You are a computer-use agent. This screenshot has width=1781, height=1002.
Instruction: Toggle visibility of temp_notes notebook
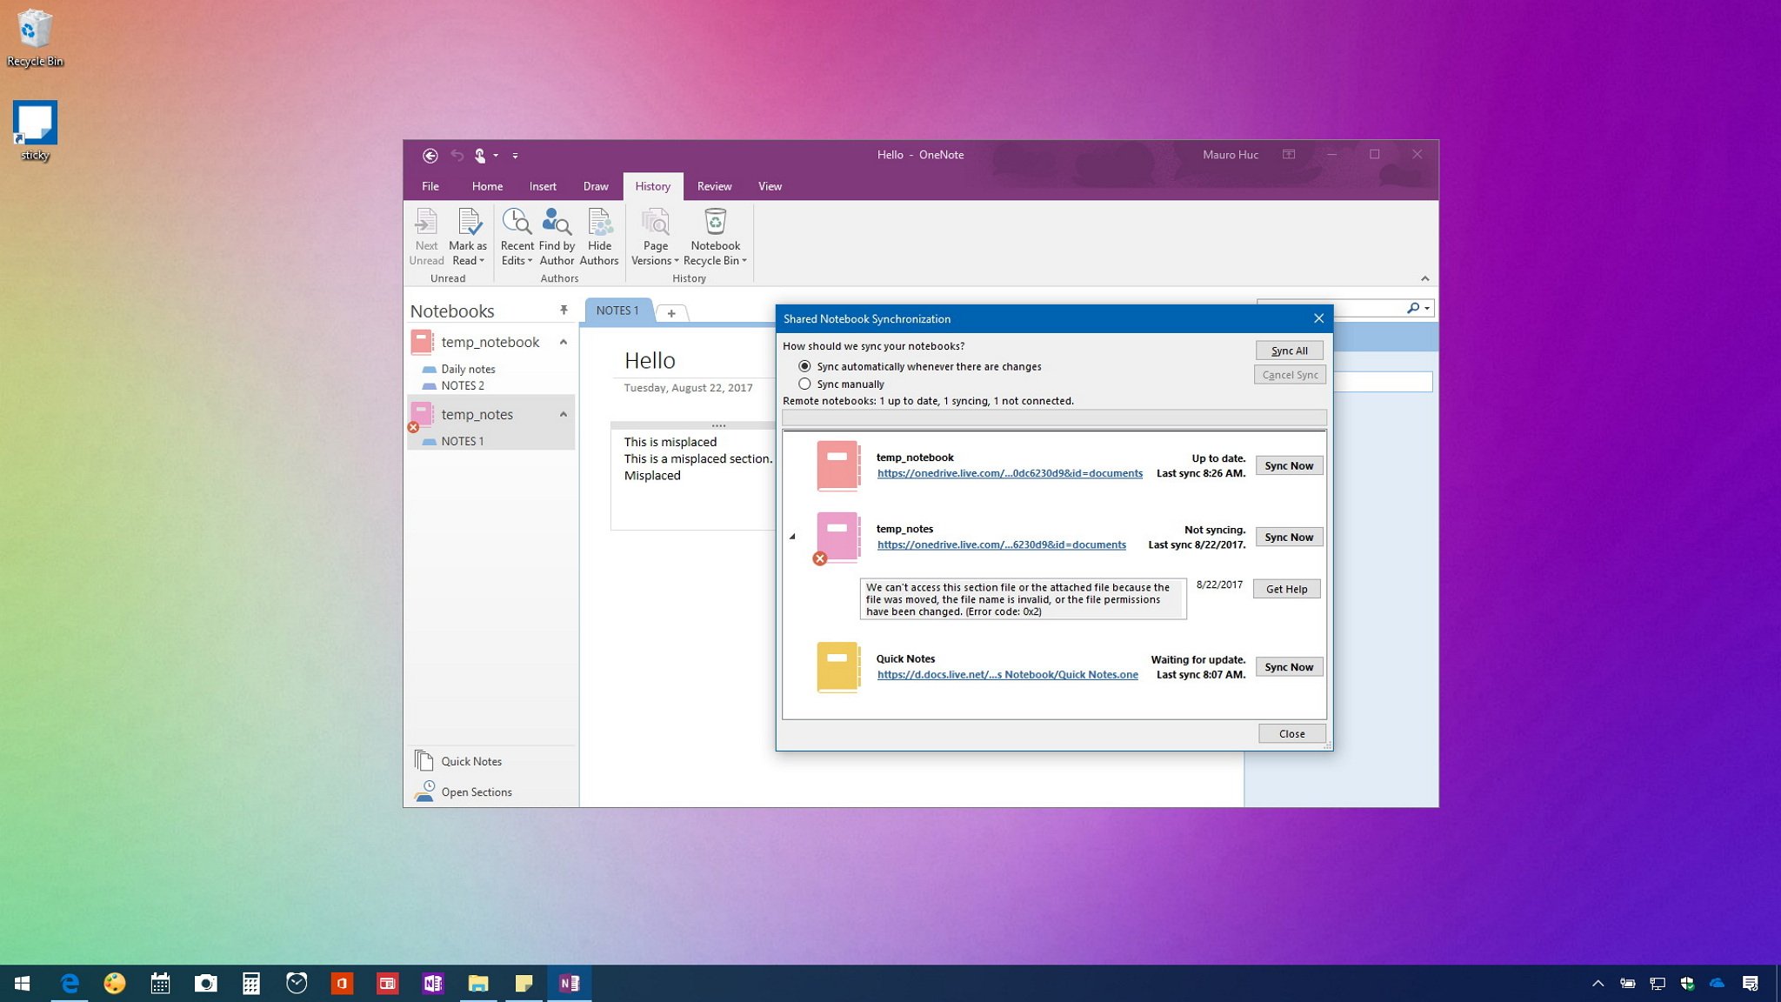tap(564, 413)
